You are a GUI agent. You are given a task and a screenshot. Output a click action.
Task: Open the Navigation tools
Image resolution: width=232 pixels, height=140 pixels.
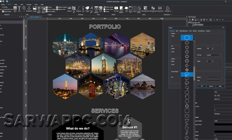pos(153,9)
